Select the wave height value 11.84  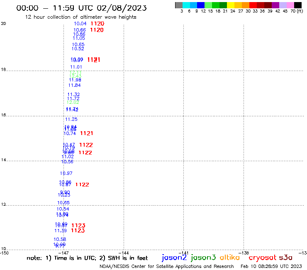74,85
